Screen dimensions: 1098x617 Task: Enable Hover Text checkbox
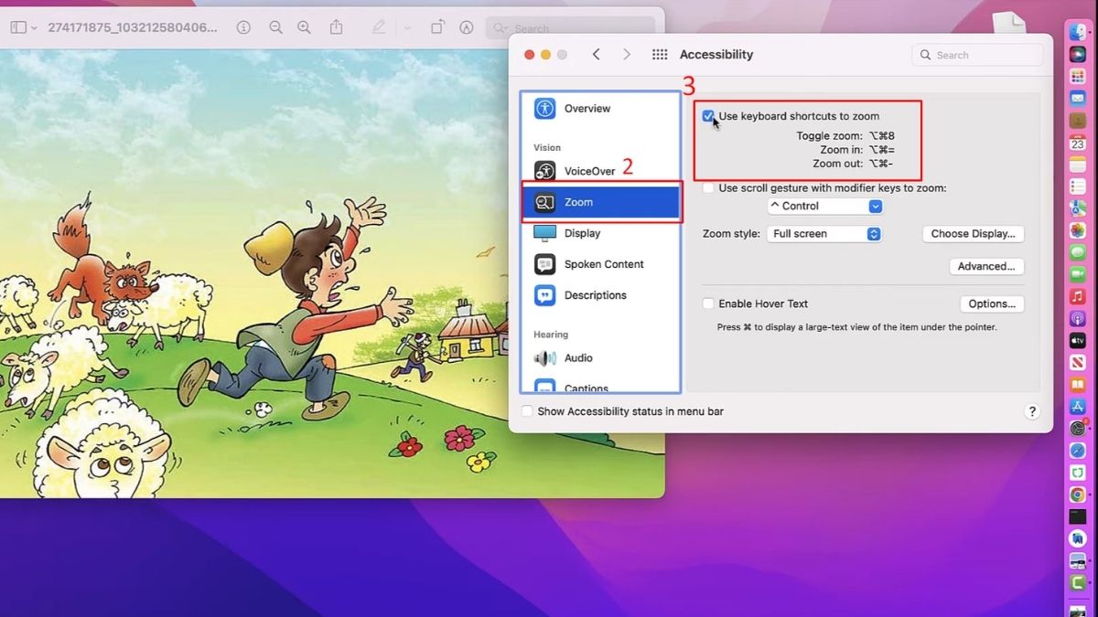708,303
